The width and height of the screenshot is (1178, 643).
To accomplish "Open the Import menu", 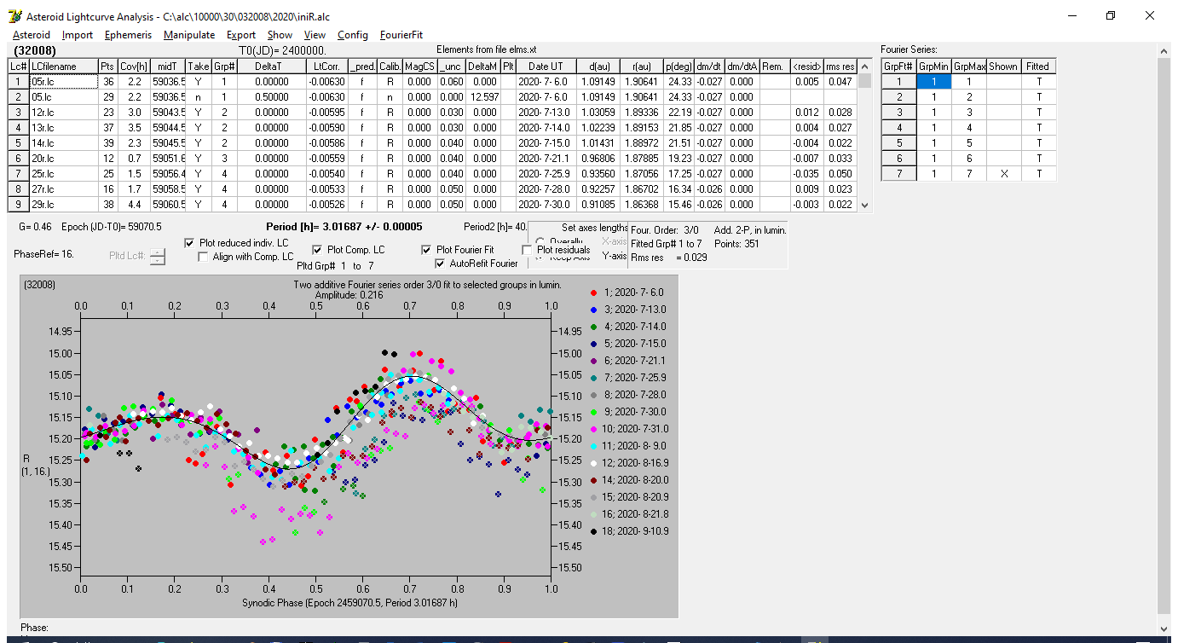I will click(x=78, y=35).
